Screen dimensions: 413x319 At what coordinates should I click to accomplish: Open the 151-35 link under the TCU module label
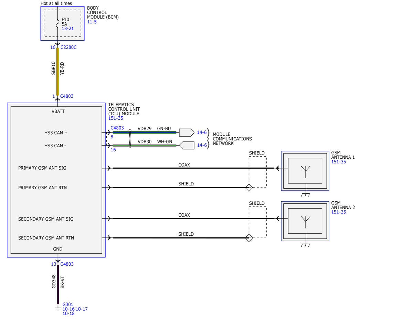pyautogui.click(x=116, y=118)
